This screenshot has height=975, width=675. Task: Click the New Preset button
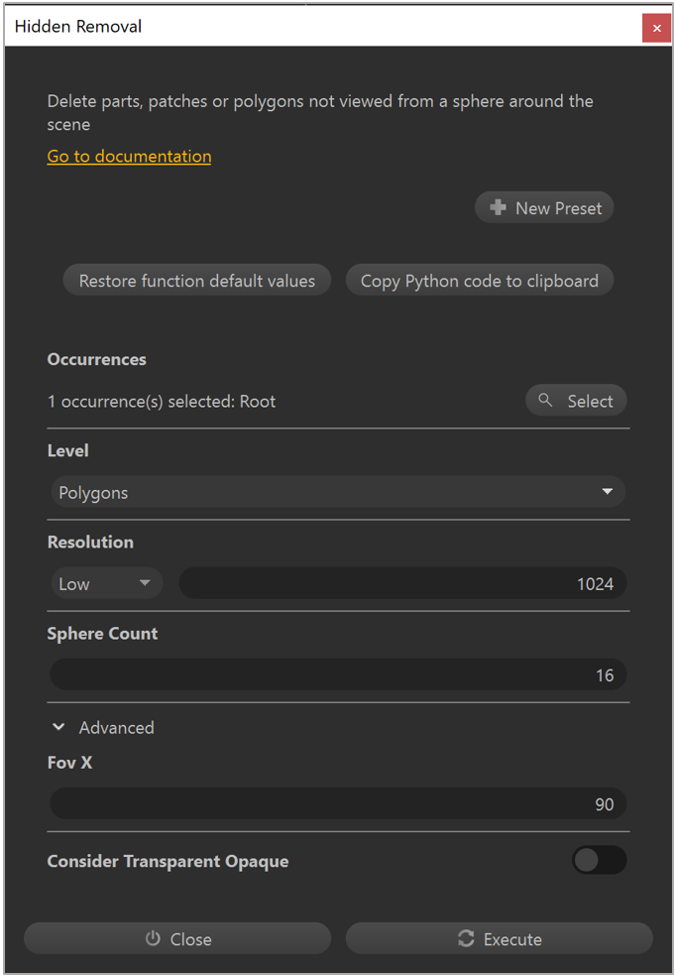coord(544,208)
